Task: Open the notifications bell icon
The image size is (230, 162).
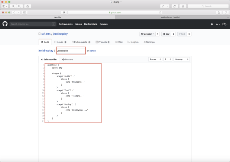Action: pyautogui.click(x=212, y=24)
